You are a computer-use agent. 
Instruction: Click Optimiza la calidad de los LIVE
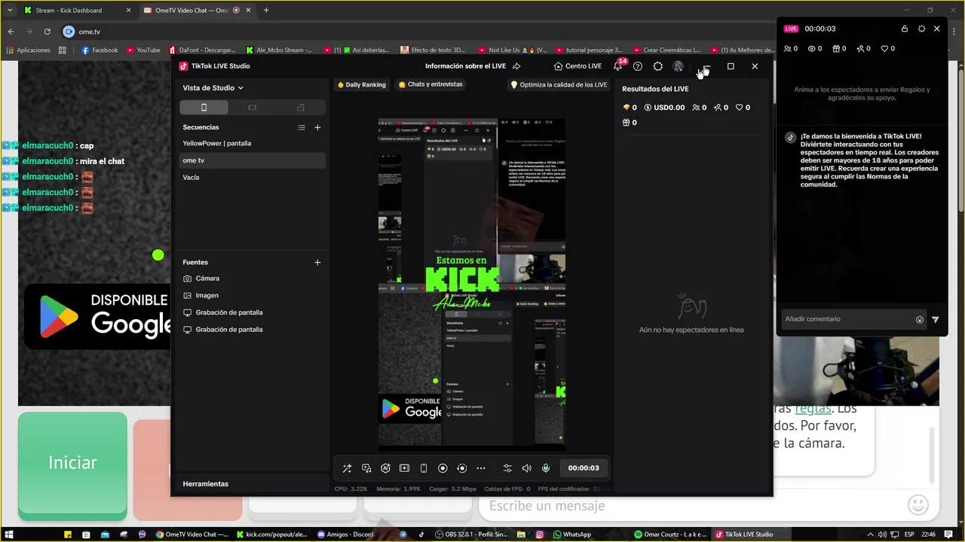[559, 85]
